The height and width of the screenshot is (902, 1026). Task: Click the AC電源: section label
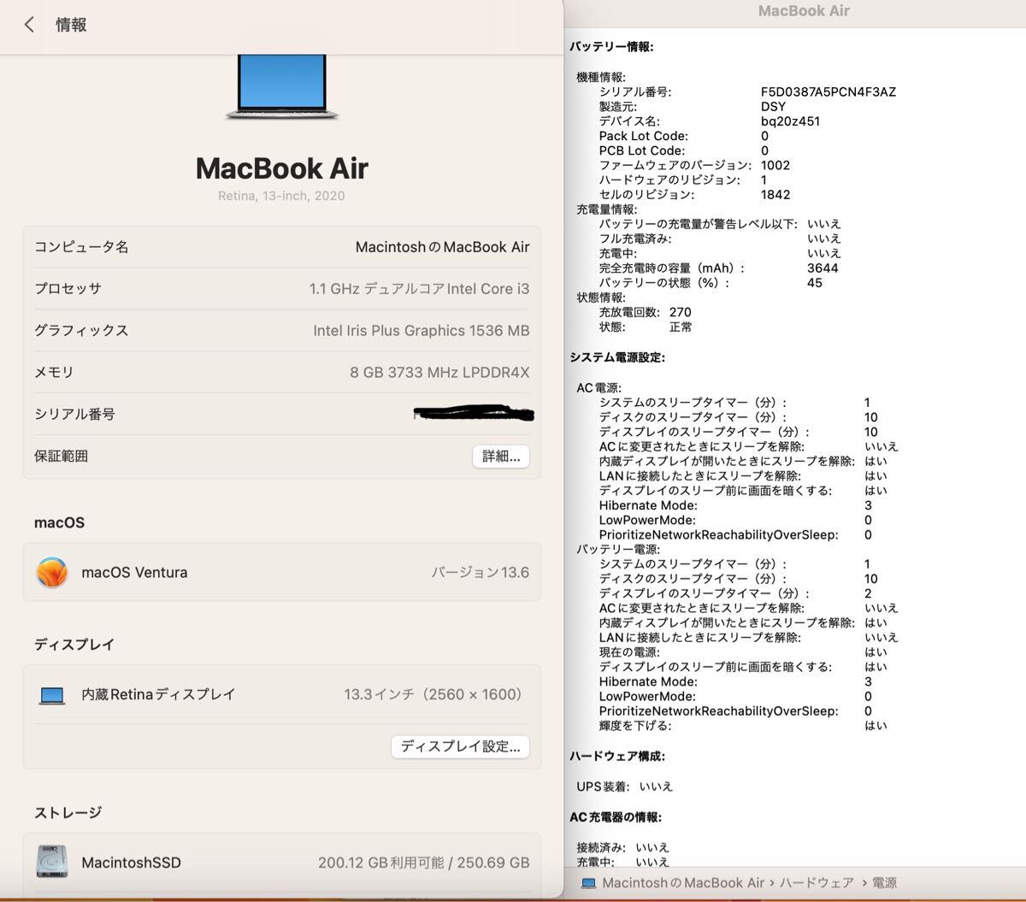[x=598, y=388]
